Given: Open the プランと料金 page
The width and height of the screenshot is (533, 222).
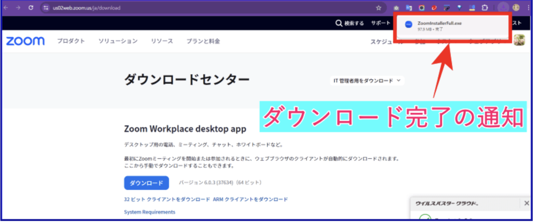Looking at the screenshot, I should pos(203,41).
